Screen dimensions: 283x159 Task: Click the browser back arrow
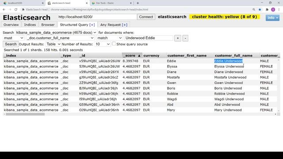pyautogui.click(x=4, y=10)
